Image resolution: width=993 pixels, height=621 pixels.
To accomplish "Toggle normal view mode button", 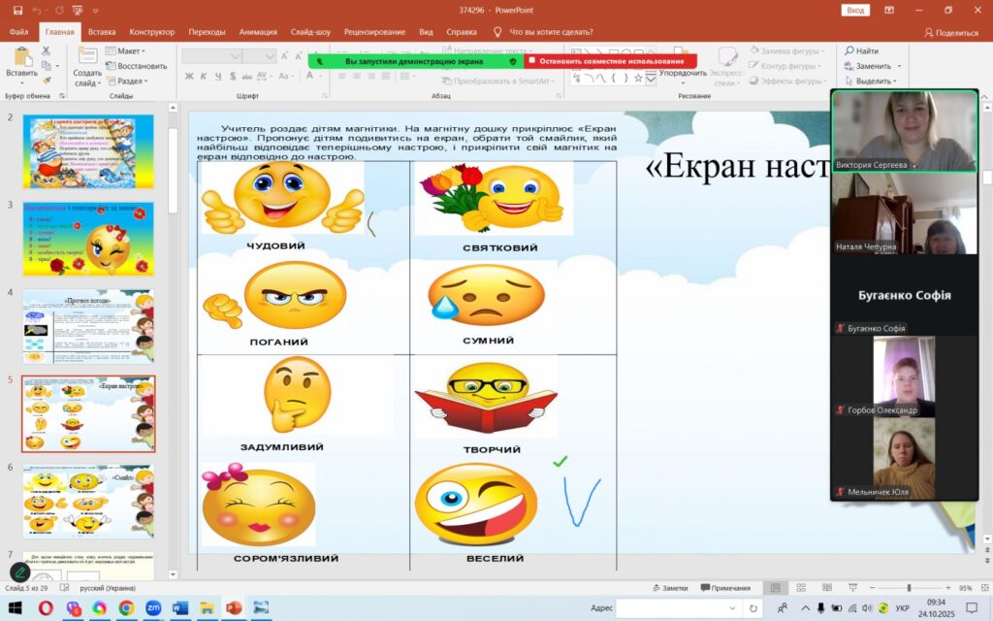I will pyautogui.click(x=775, y=588).
